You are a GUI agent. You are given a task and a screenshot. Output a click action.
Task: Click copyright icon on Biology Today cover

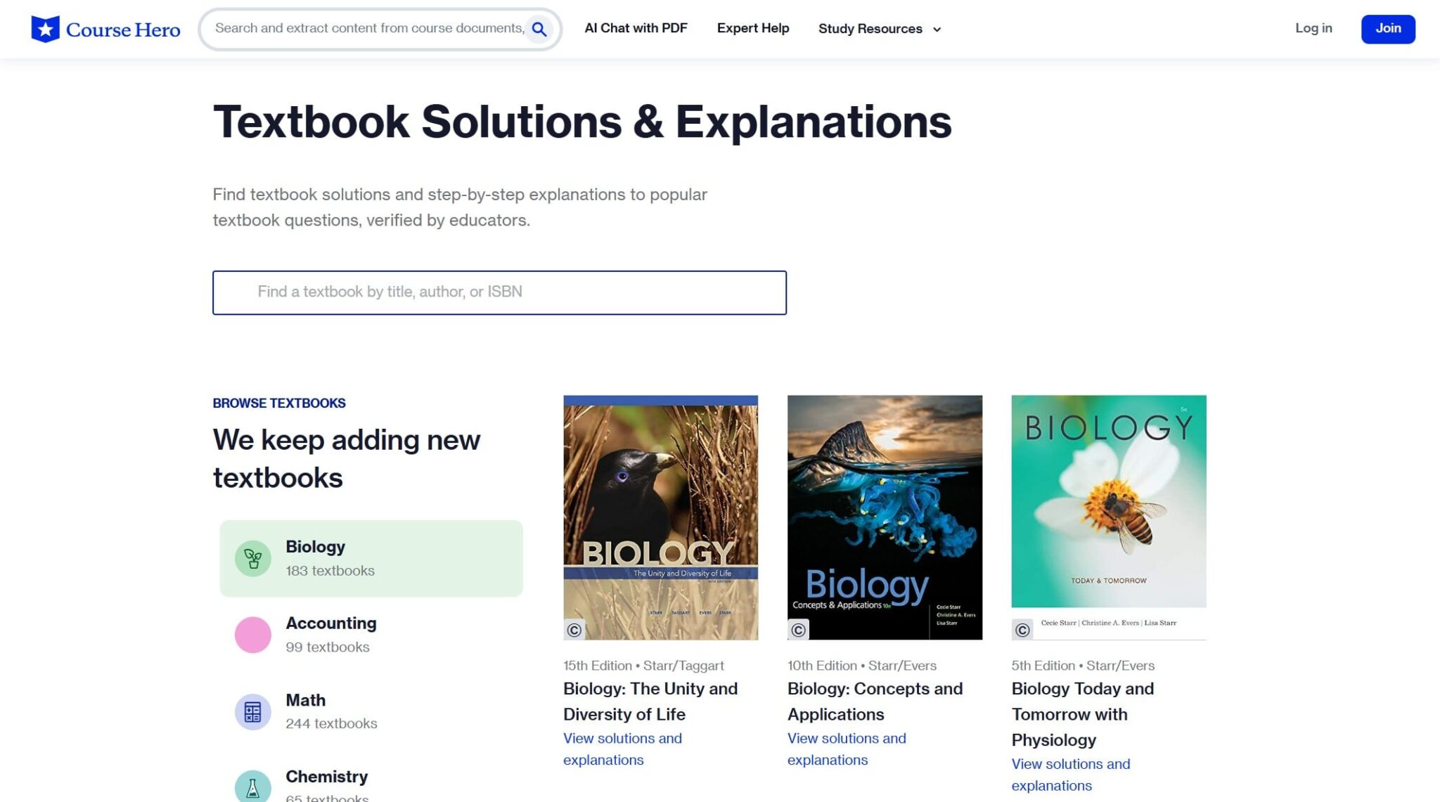(1022, 630)
